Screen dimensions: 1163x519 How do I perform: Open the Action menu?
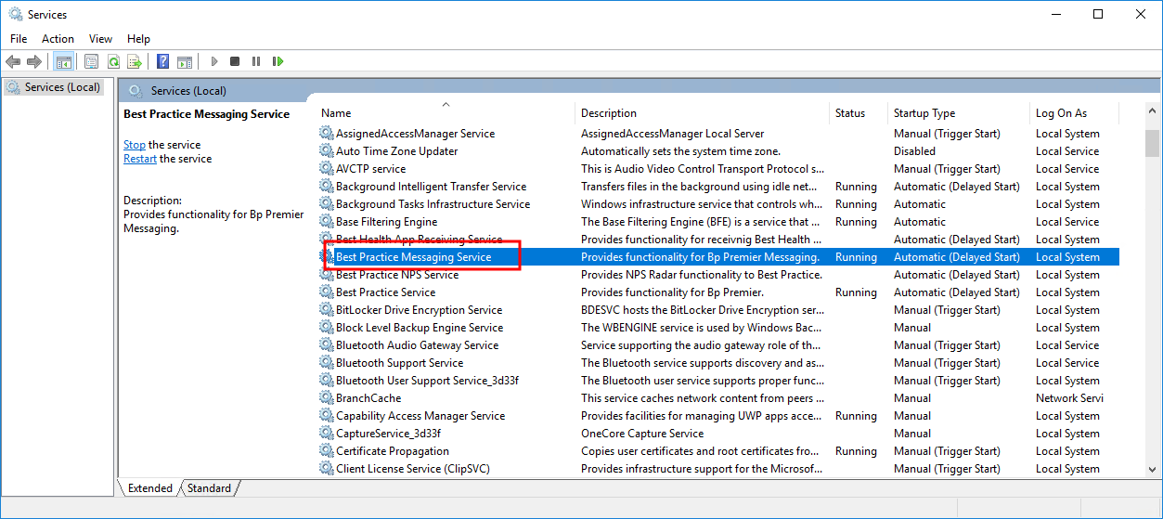click(x=58, y=39)
